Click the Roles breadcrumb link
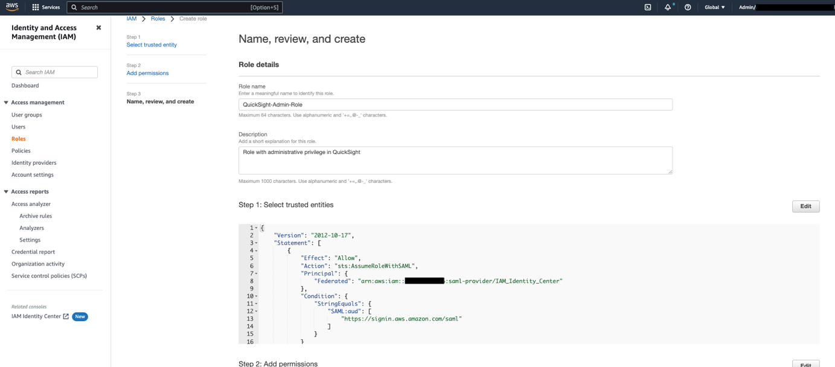Viewport: 835px width, 367px height. 158,19
